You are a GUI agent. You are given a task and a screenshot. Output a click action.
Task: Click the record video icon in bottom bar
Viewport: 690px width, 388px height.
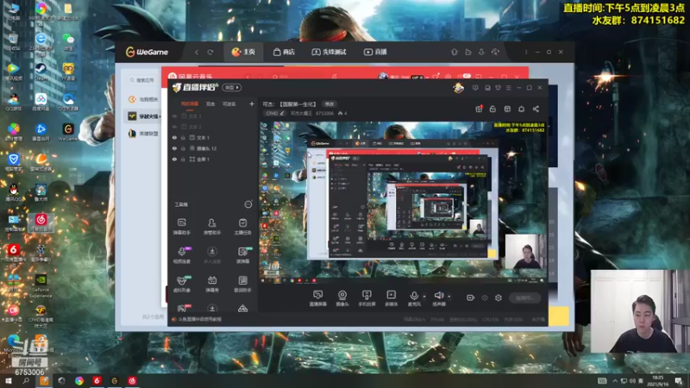470,297
